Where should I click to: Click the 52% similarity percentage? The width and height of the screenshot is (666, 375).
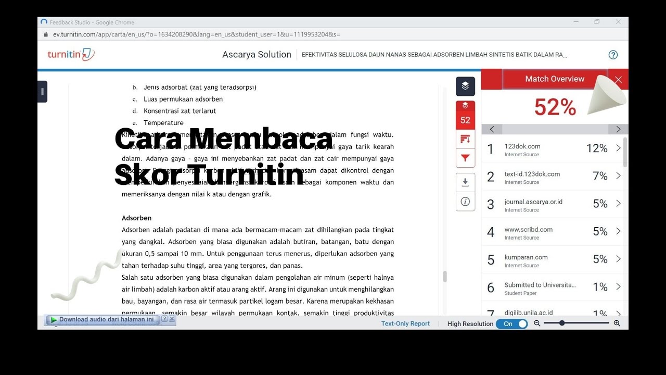click(555, 107)
